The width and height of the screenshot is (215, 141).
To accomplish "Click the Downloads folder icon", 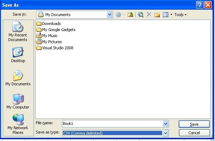I will coord(39,24).
